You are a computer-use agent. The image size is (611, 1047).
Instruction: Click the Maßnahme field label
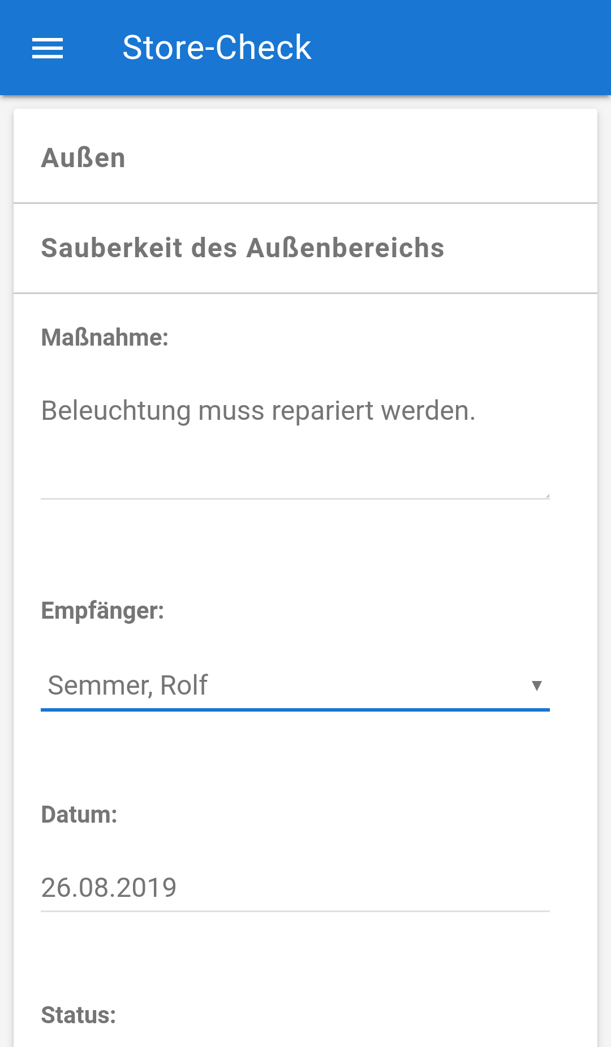(105, 338)
